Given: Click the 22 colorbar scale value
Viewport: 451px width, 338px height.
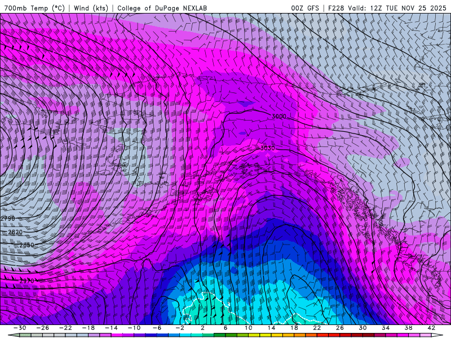Looking at the screenshot, I should pos(317,328).
